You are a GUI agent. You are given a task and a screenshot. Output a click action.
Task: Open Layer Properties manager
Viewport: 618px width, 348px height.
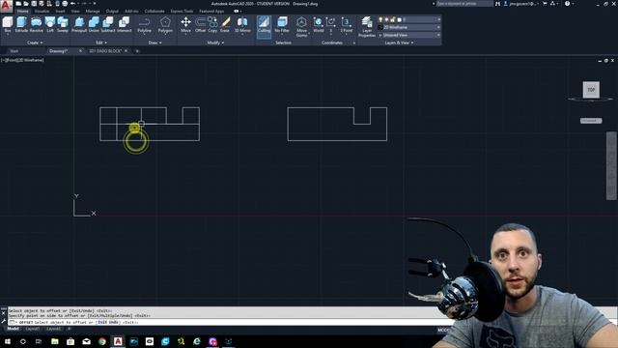[x=367, y=27]
